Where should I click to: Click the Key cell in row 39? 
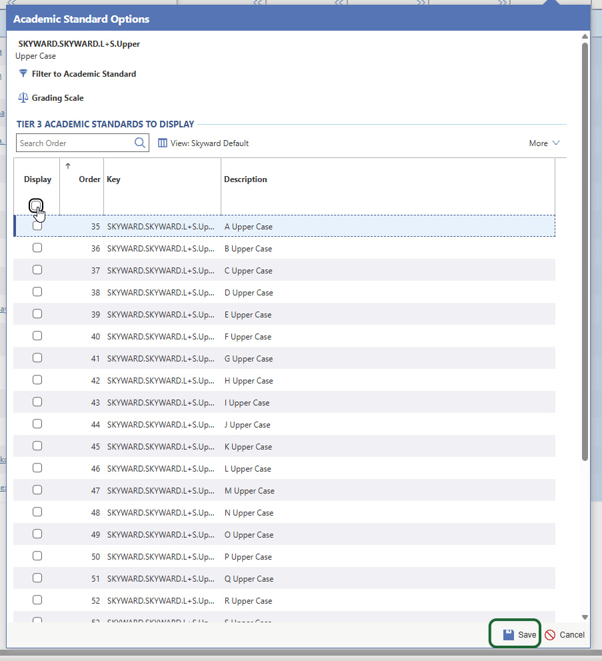[161, 314]
